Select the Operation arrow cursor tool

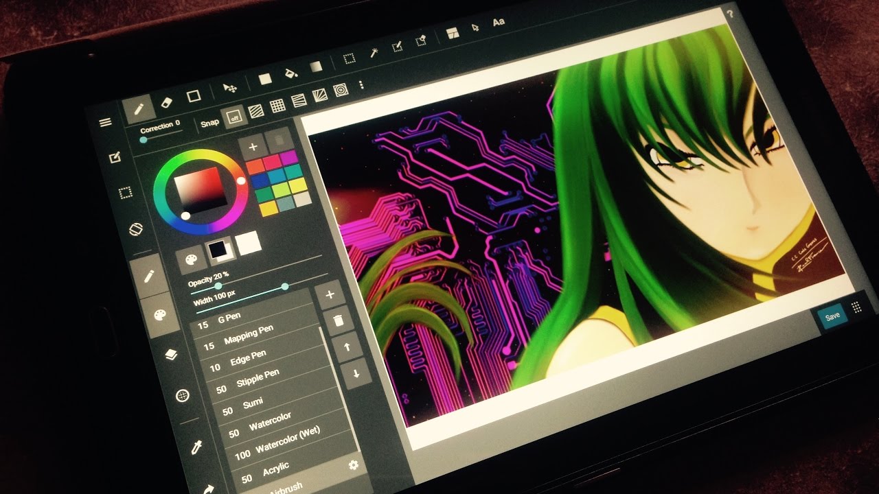click(x=475, y=27)
